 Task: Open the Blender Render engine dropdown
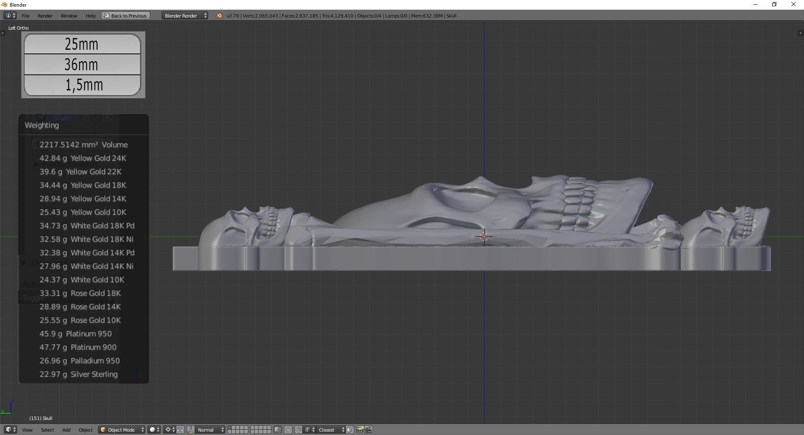[x=185, y=15]
